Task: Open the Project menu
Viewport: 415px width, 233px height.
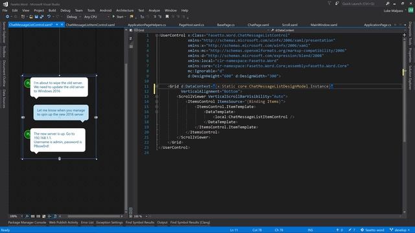Action: point(39,10)
